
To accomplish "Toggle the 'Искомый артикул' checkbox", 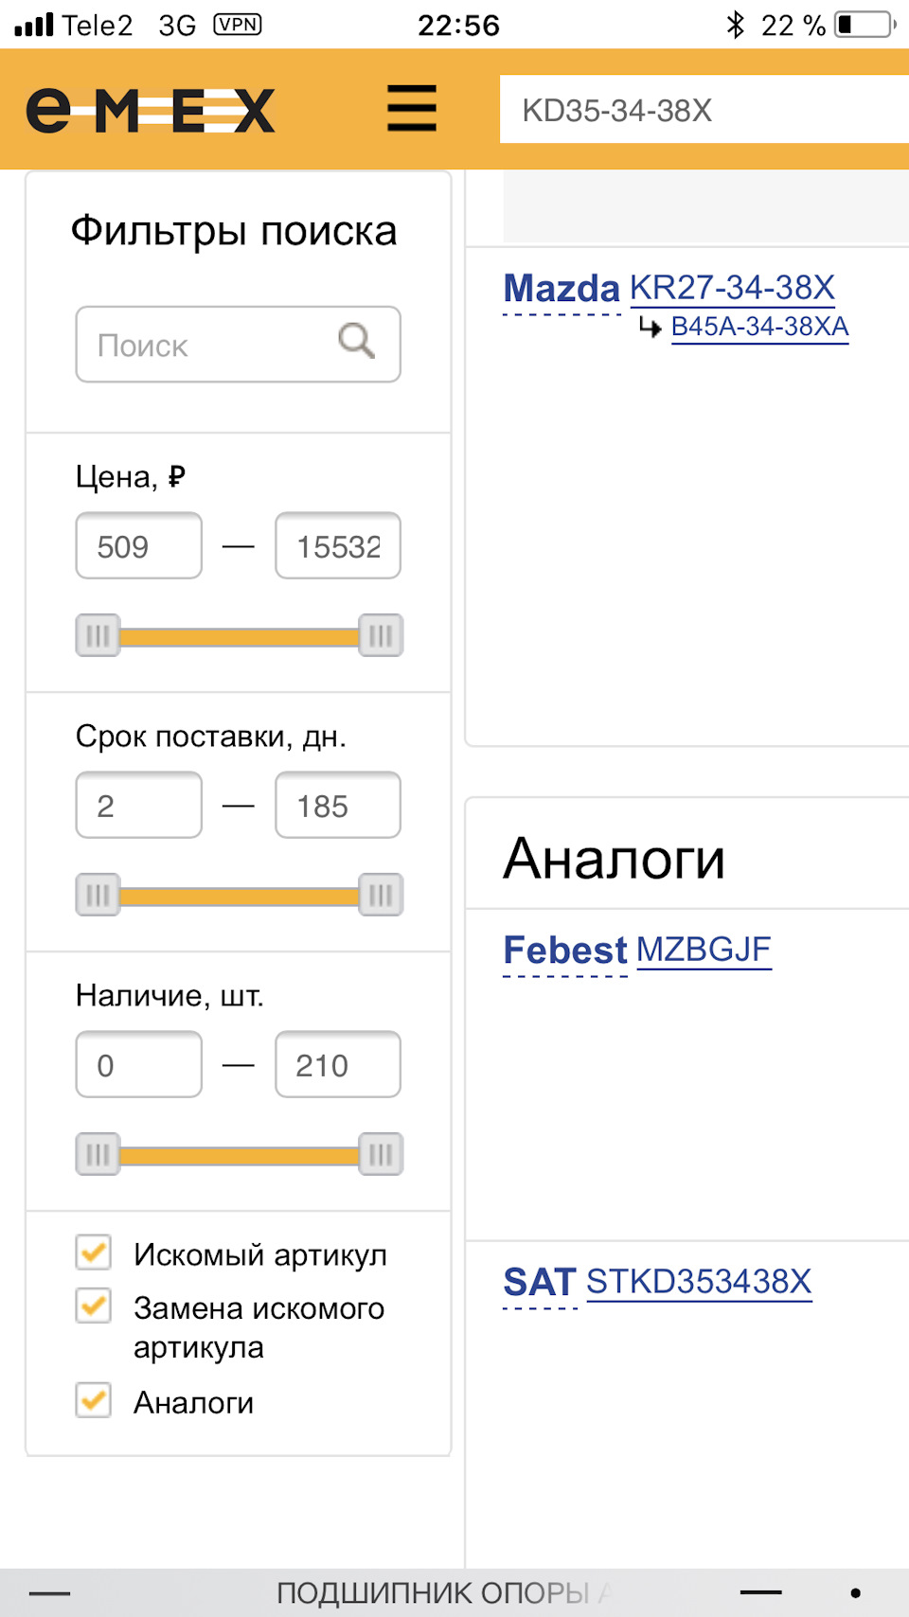I will coord(94,1253).
